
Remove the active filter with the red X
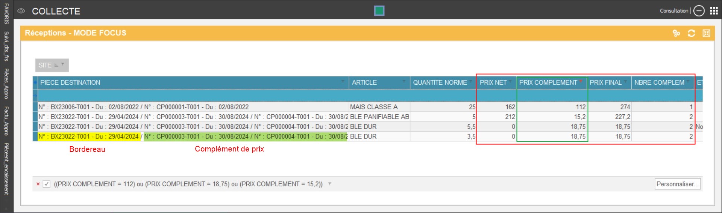pos(38,184)
